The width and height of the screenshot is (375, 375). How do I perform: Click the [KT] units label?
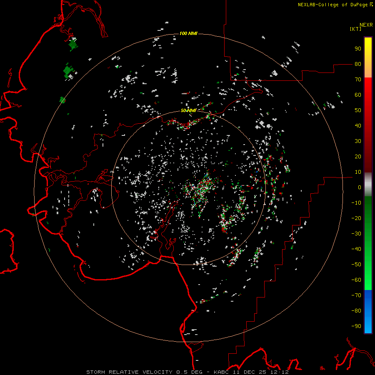point(356,29)
